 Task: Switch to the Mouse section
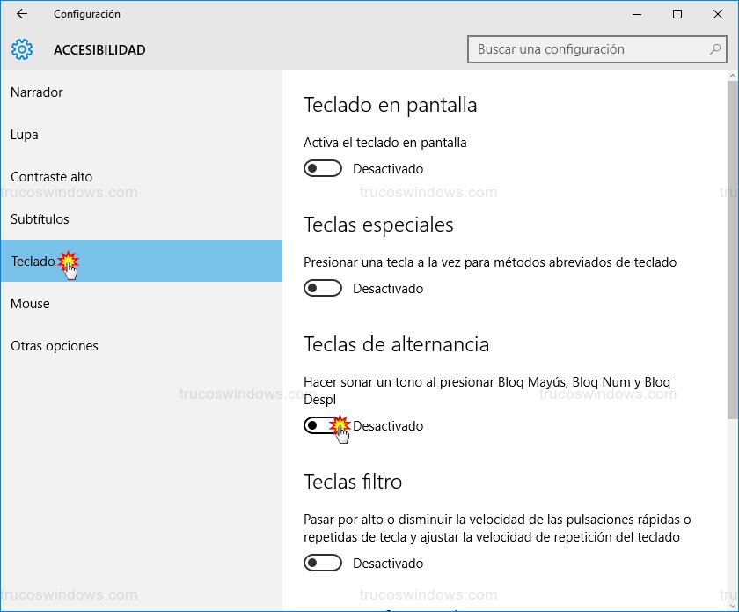tap(30, 304)
